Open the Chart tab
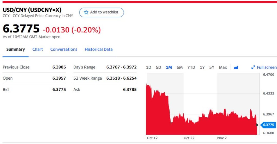The height and width of the screenshot is (144, 277). tap(38, 49)
